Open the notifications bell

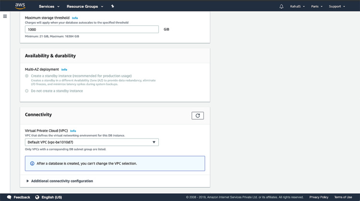tap(281, 6)
